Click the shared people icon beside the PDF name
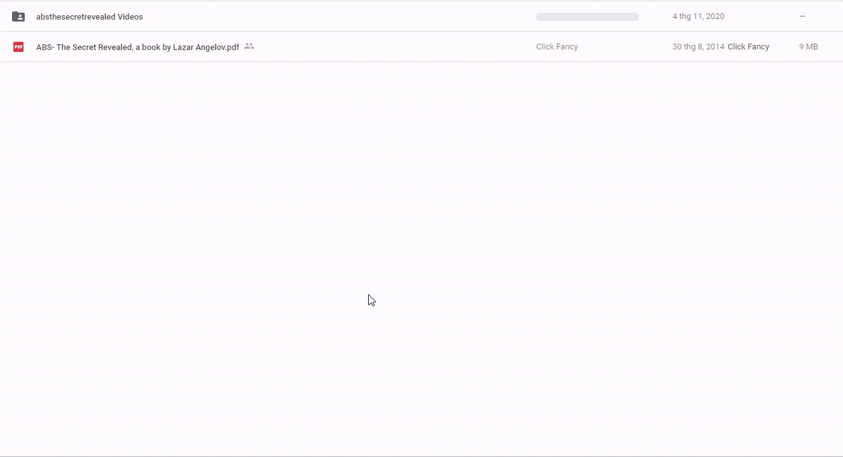The image size is (843, 457). 249,46
